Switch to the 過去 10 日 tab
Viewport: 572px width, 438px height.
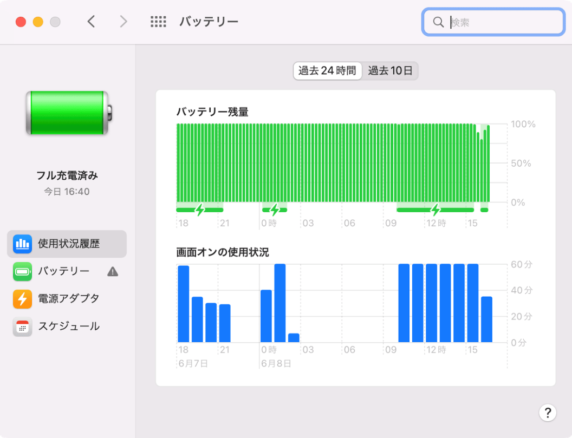[x=390, y=70]
